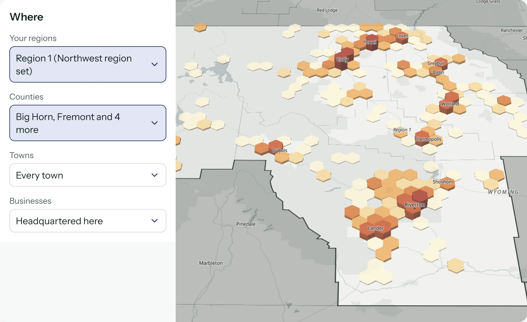Select the Ranchester map label
This screenshot has width=527, height=322.
tap(512, 30)
